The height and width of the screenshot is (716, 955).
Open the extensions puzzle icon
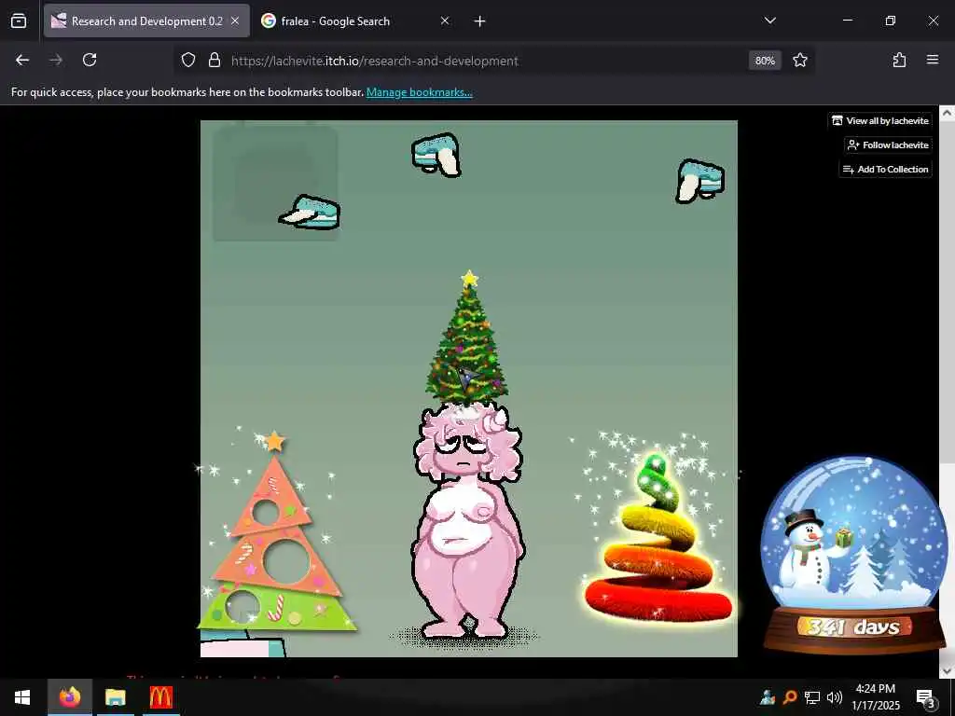coord(899,61)
